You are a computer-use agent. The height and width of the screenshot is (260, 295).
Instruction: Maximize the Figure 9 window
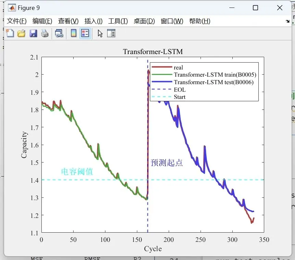pyautogui.click(x=255, y=8)
